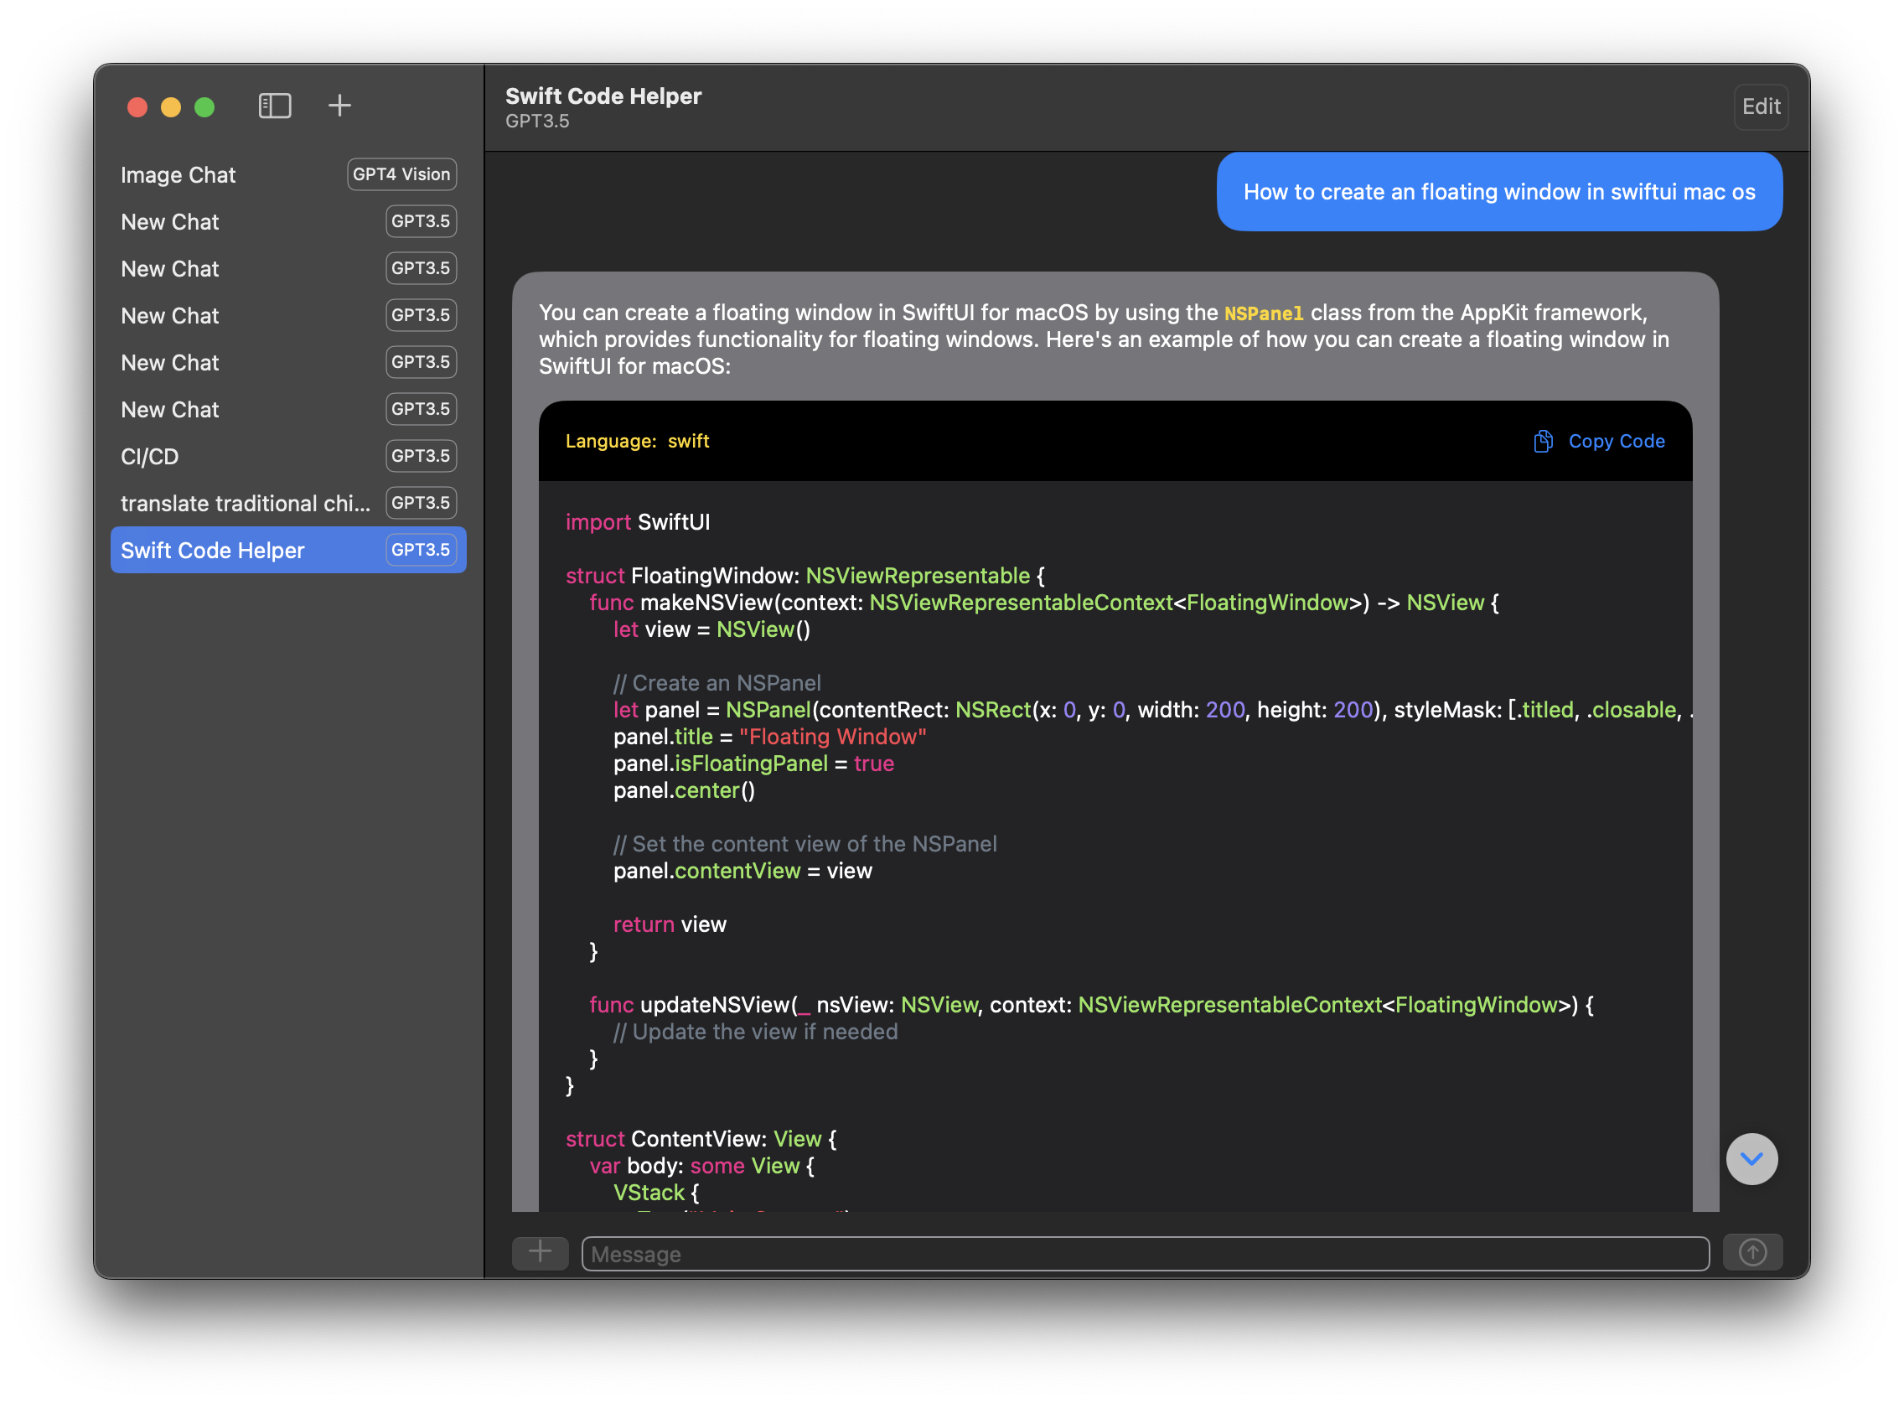This screenshot has height=1403, width=1904.
Task: Click the Swift Code Helper title
Action: tap(604, 96)
